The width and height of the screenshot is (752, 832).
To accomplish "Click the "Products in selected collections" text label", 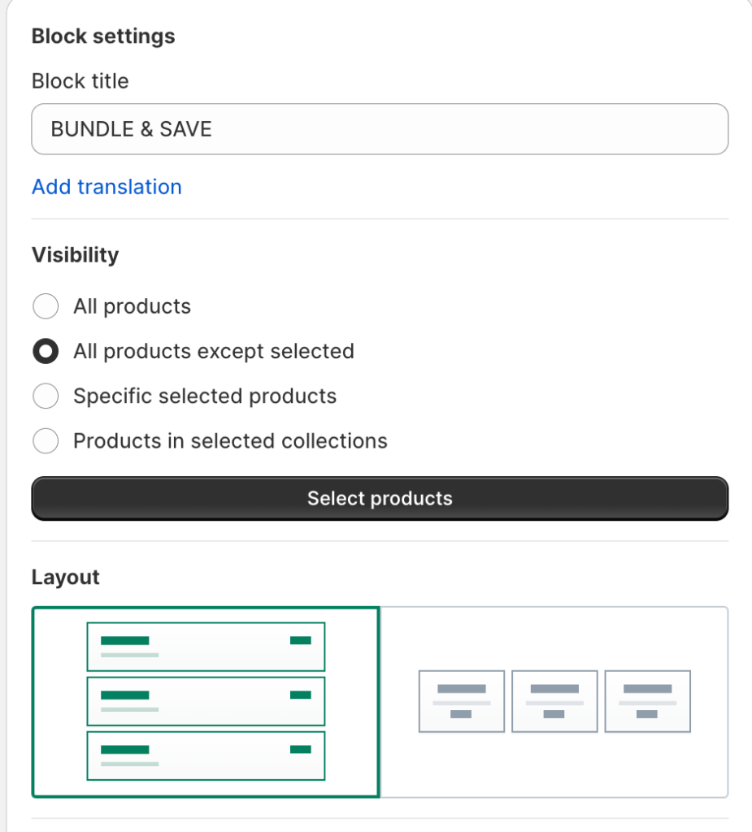I will pos(230,441).
